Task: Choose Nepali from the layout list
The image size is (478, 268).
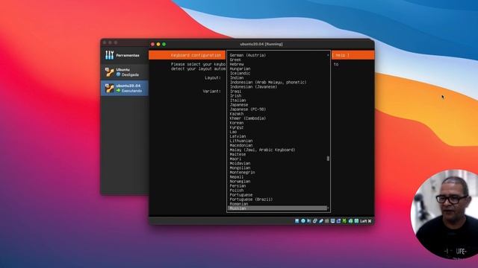Action: tap(237, 177)
